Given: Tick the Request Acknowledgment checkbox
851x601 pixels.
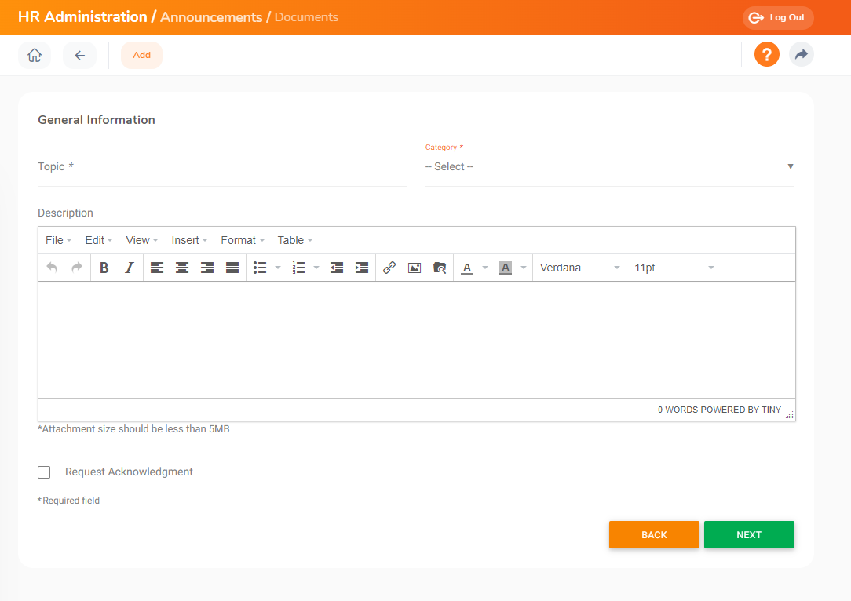Looking at the screenshot, I should point(44,472).
